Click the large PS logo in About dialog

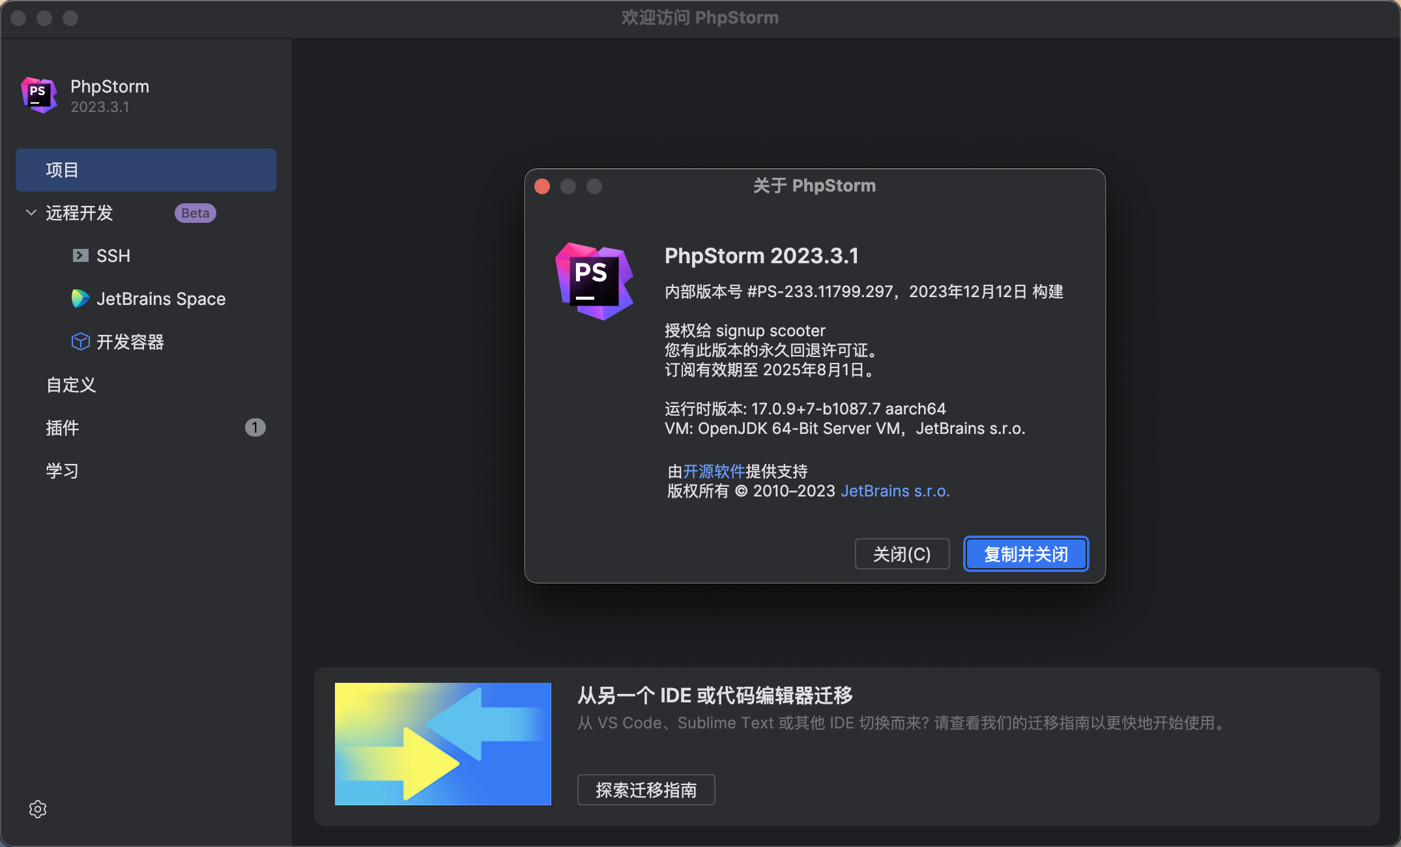(594, 281)
